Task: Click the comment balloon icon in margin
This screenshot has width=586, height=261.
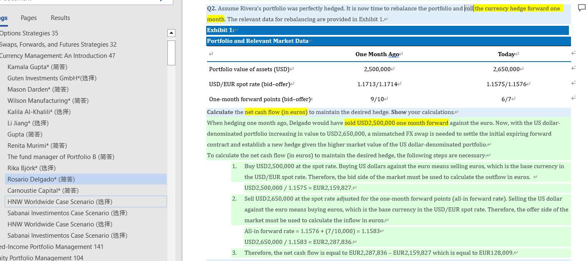Action: coord(581,8)
